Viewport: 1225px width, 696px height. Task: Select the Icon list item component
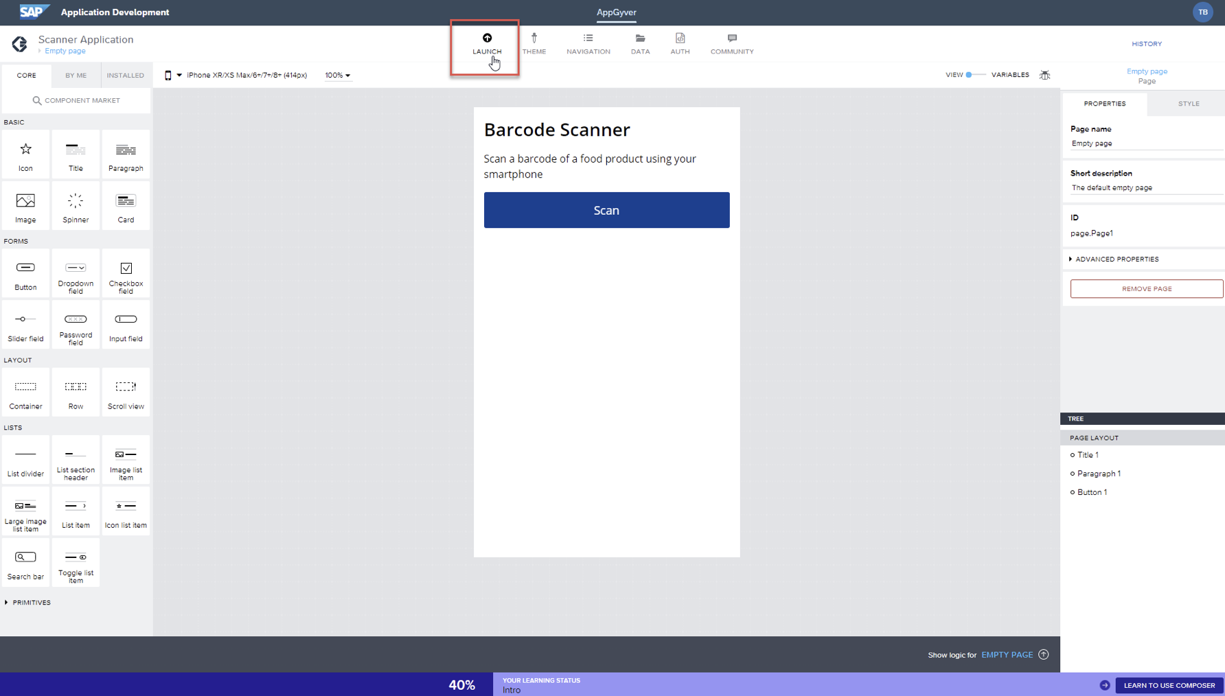click(x=126, y=511)
